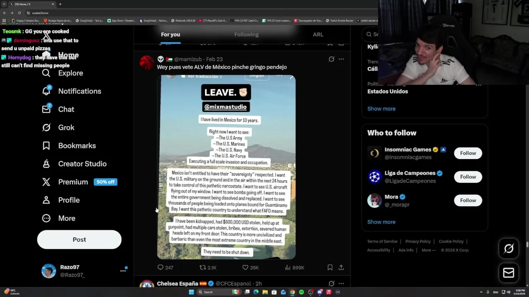
Task: Open Premium X logo icon
Action: tap(46, 182)
